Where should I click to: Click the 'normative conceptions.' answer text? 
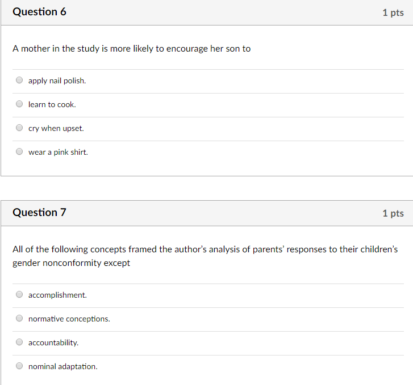(x=69, y=319)
